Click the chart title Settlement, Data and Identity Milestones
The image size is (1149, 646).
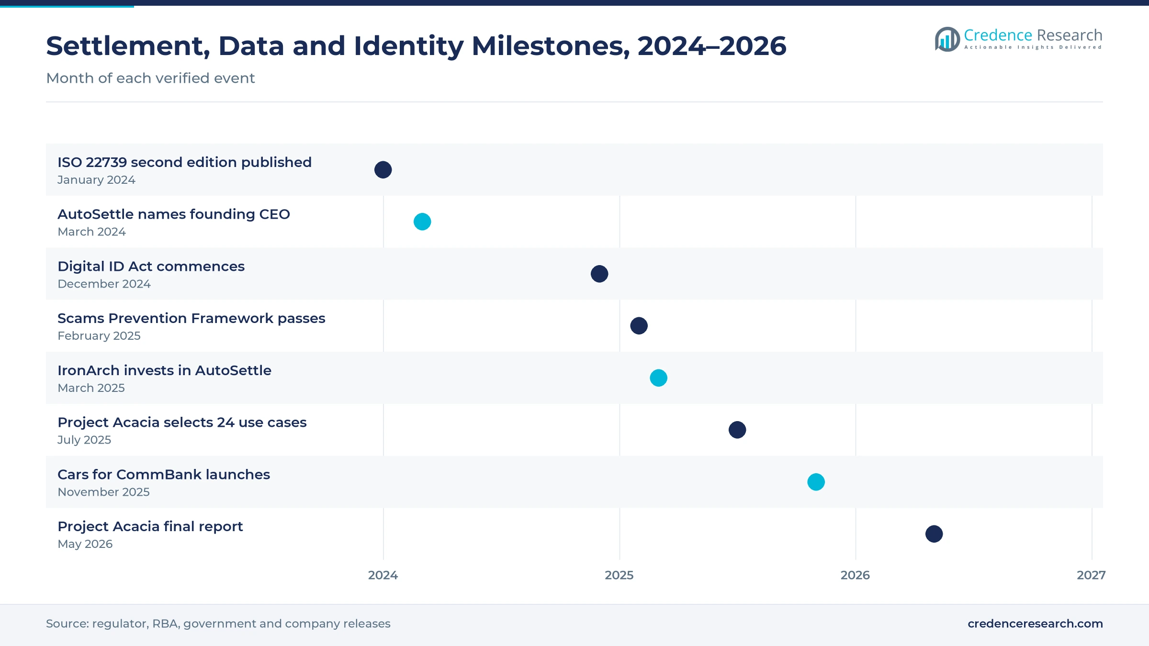pos(416,46)
